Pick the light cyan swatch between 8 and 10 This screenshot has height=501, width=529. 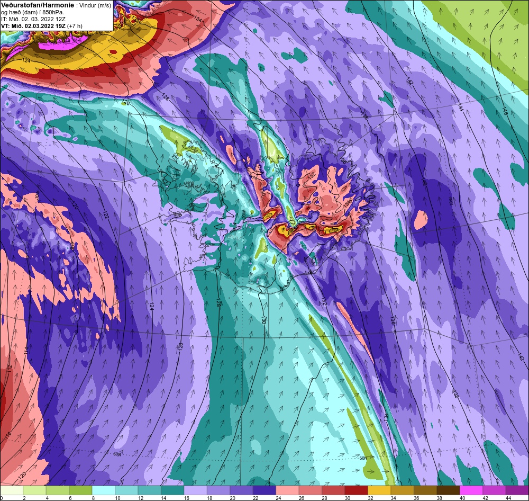[x=104, y=490]
